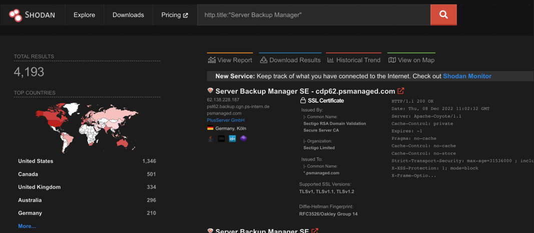Screen dimensions: 534x233
Task: Click the 'Germany, Köln' location text
Action: [231, 128]
